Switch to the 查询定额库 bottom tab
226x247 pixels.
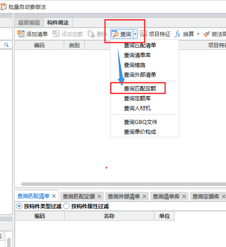[x=206, y=197]
